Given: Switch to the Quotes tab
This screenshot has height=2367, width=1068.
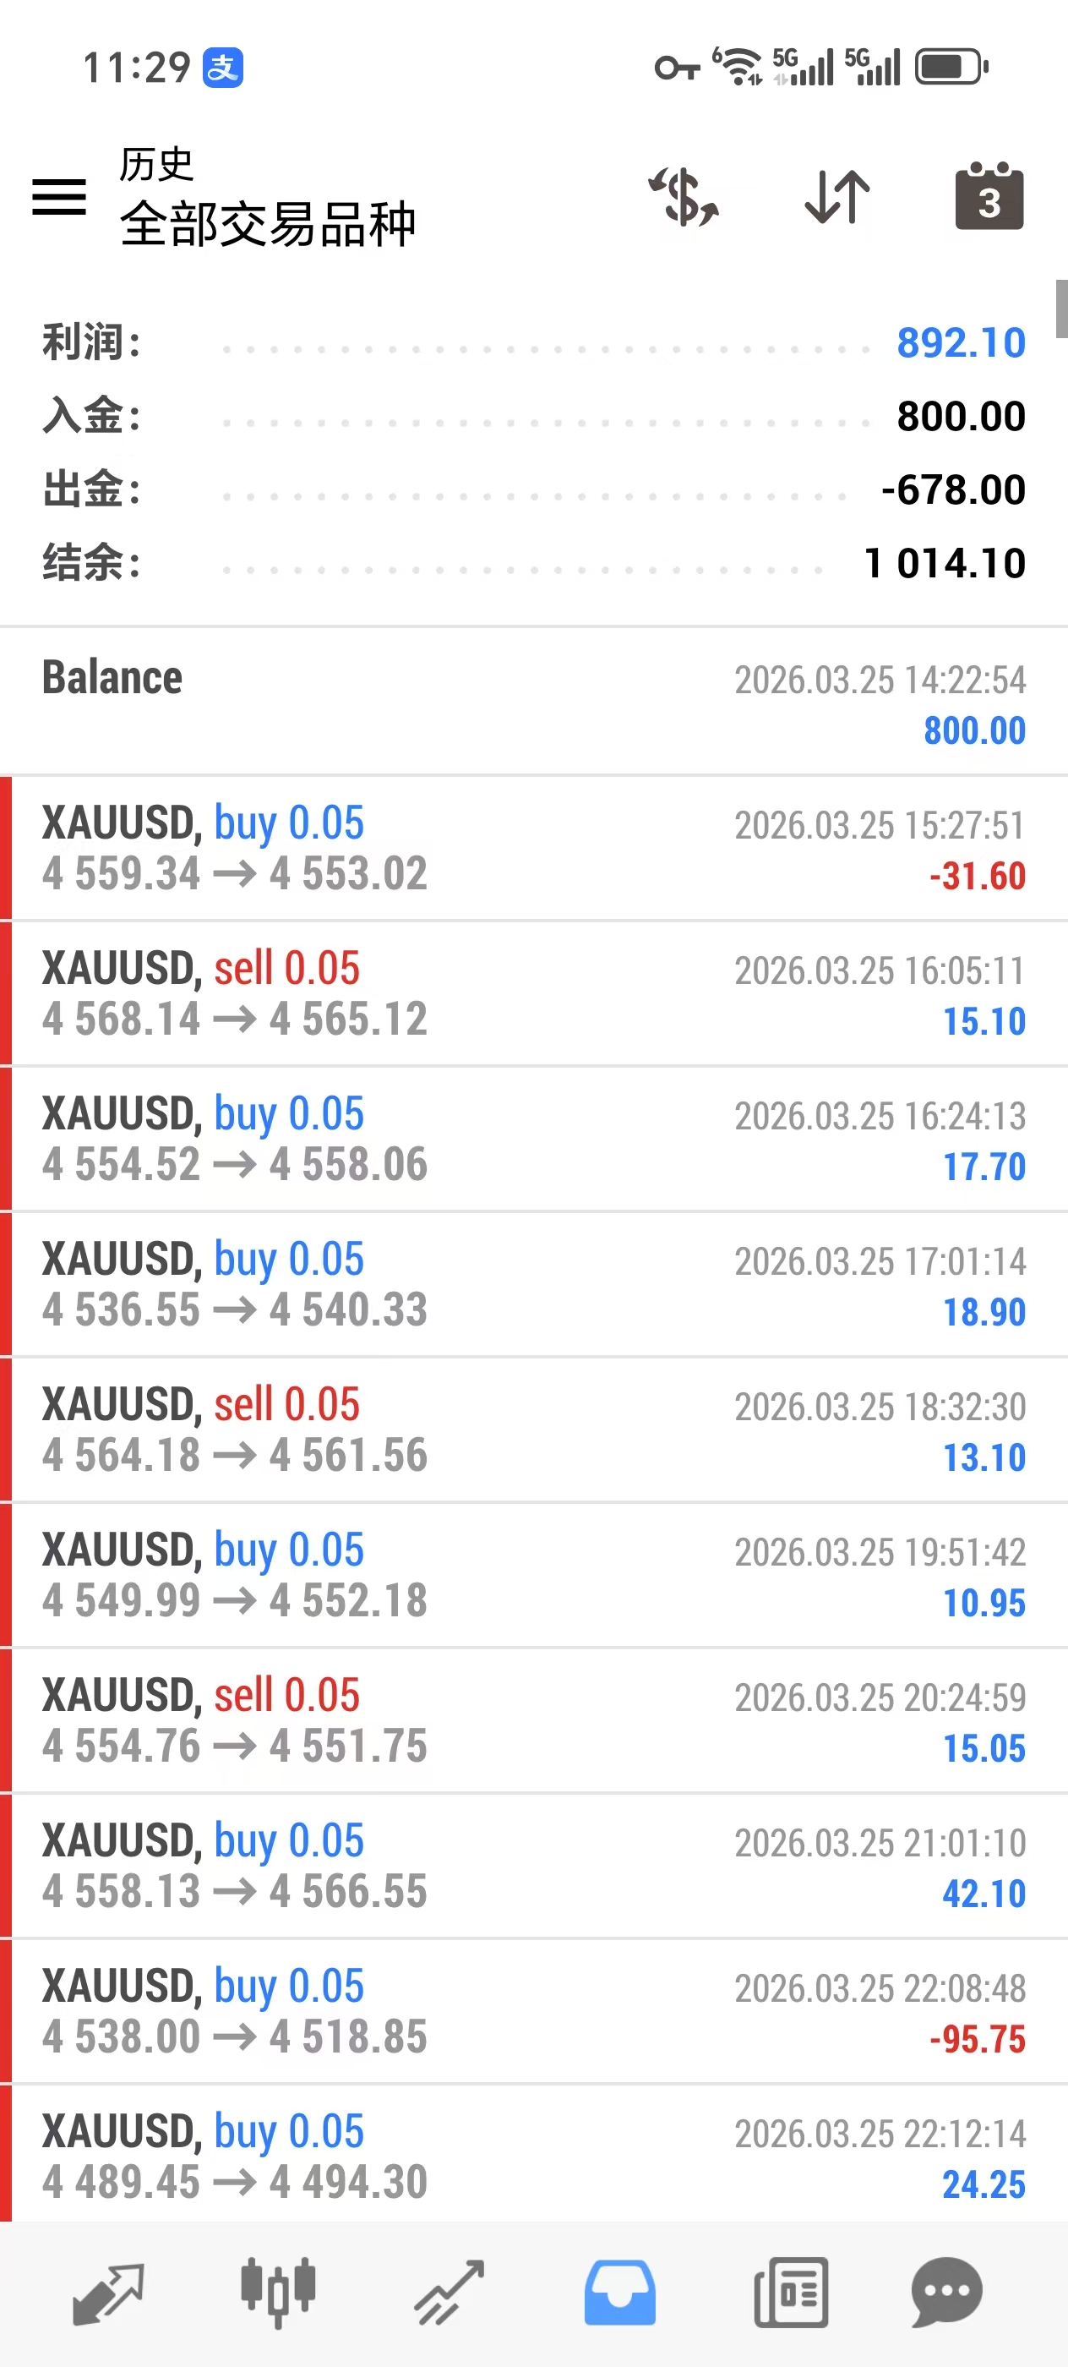Looking at the screenshot, I should tap(108, 2293).
